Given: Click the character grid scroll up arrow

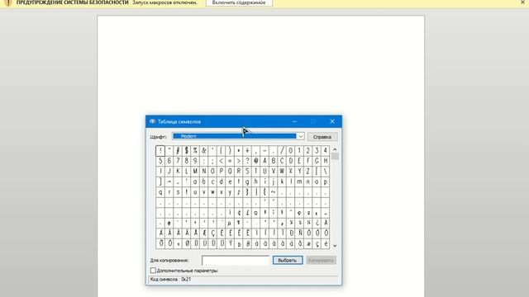Looking at the screenshot, I should 335,149.
